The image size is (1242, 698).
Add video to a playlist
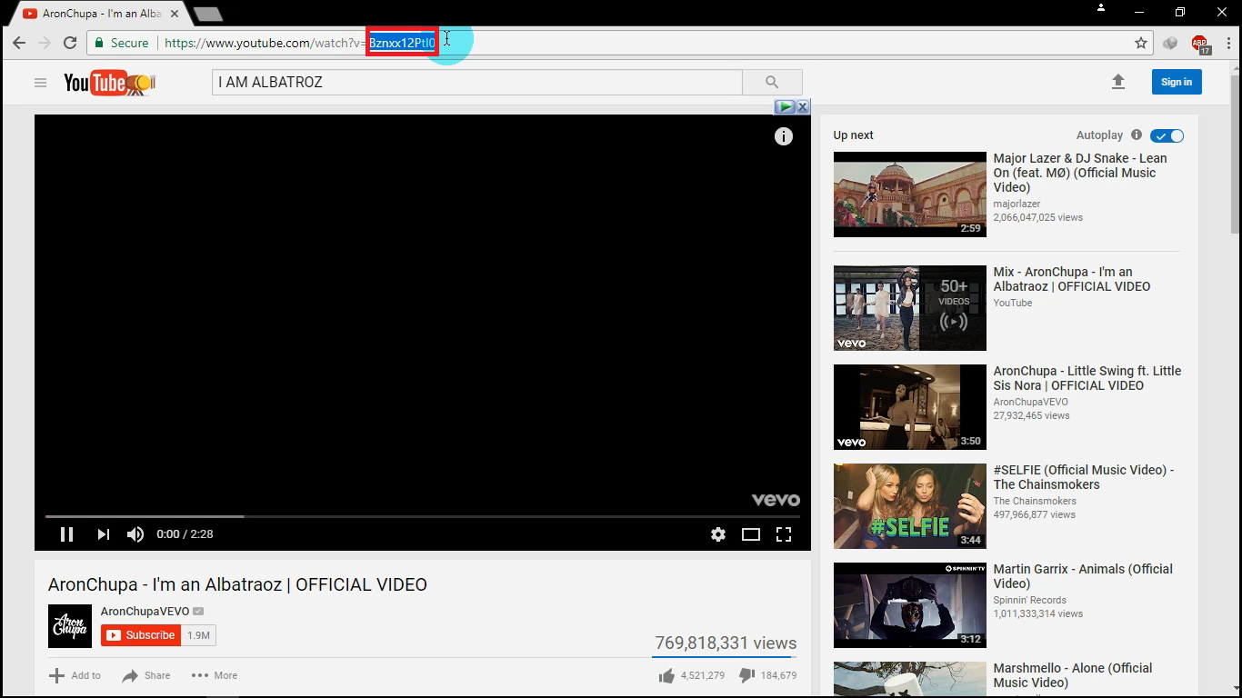pyautogui.click(x=75, y=675)
